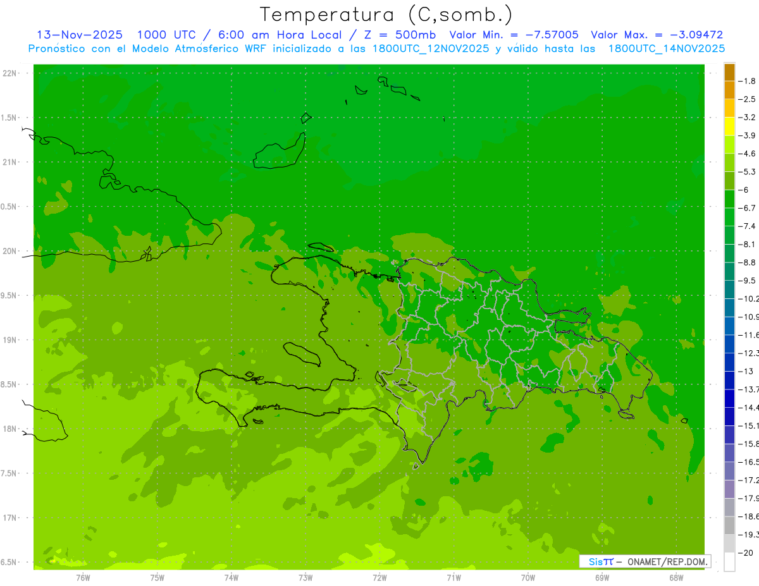Viewport: 759px width, 586px height.
Task: Click the "6:00 am Hora Local" text
Action: pyautogui.click(x=280, y=35)
